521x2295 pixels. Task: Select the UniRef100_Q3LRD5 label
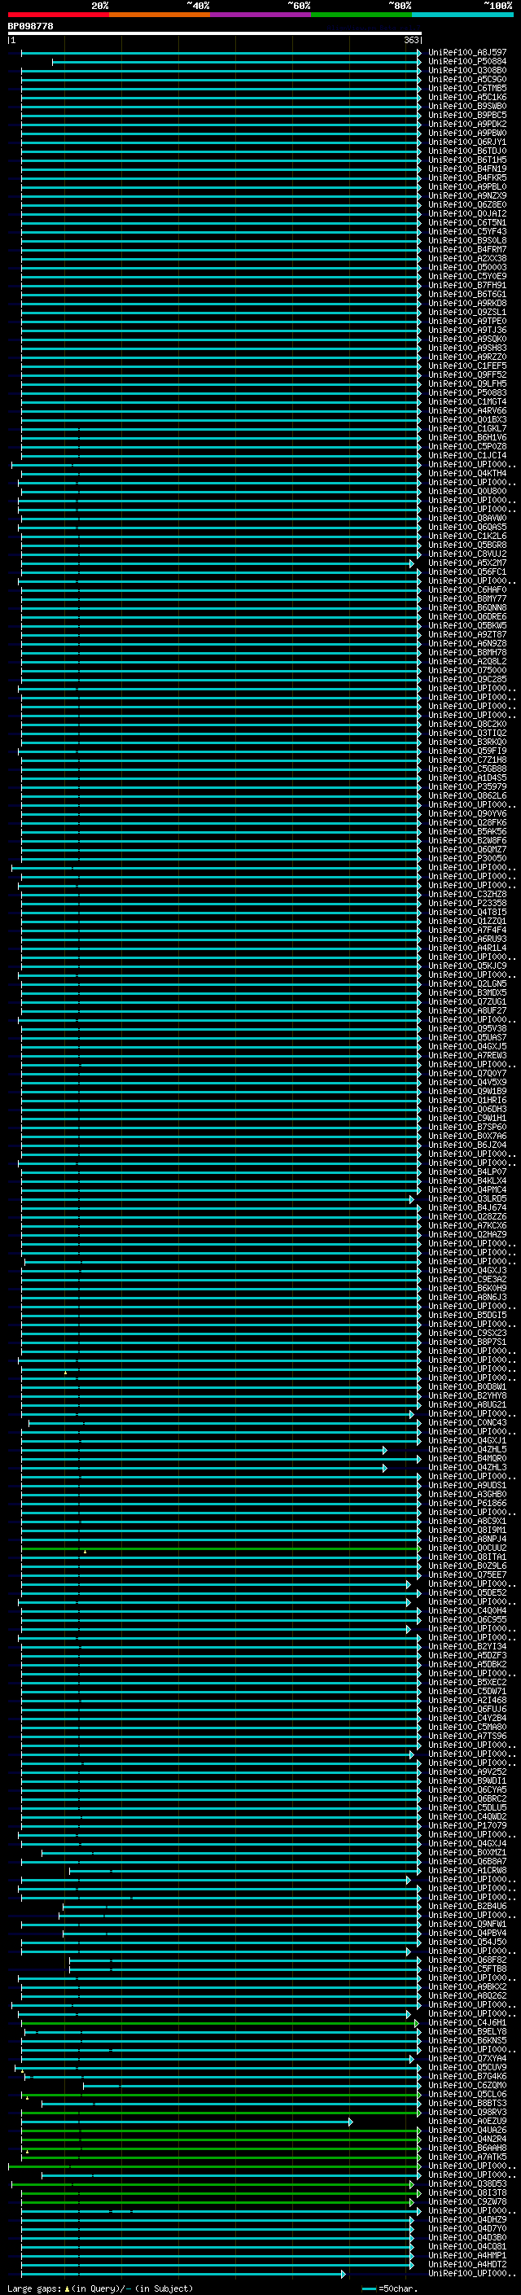tap(467, 1199)
